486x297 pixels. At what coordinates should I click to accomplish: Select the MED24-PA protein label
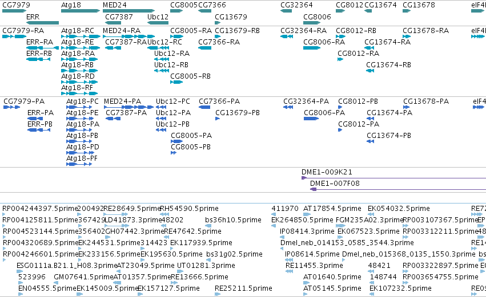[x=122, y=101]
